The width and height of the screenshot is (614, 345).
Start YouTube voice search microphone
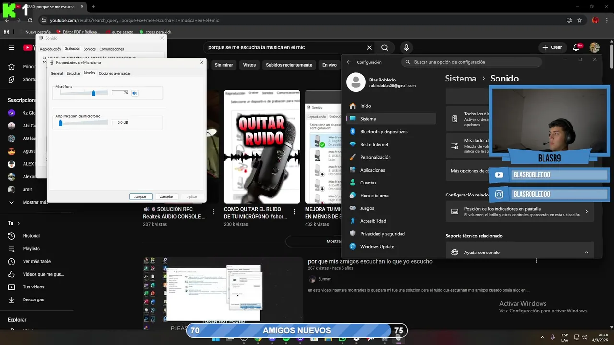click(406, 47)
